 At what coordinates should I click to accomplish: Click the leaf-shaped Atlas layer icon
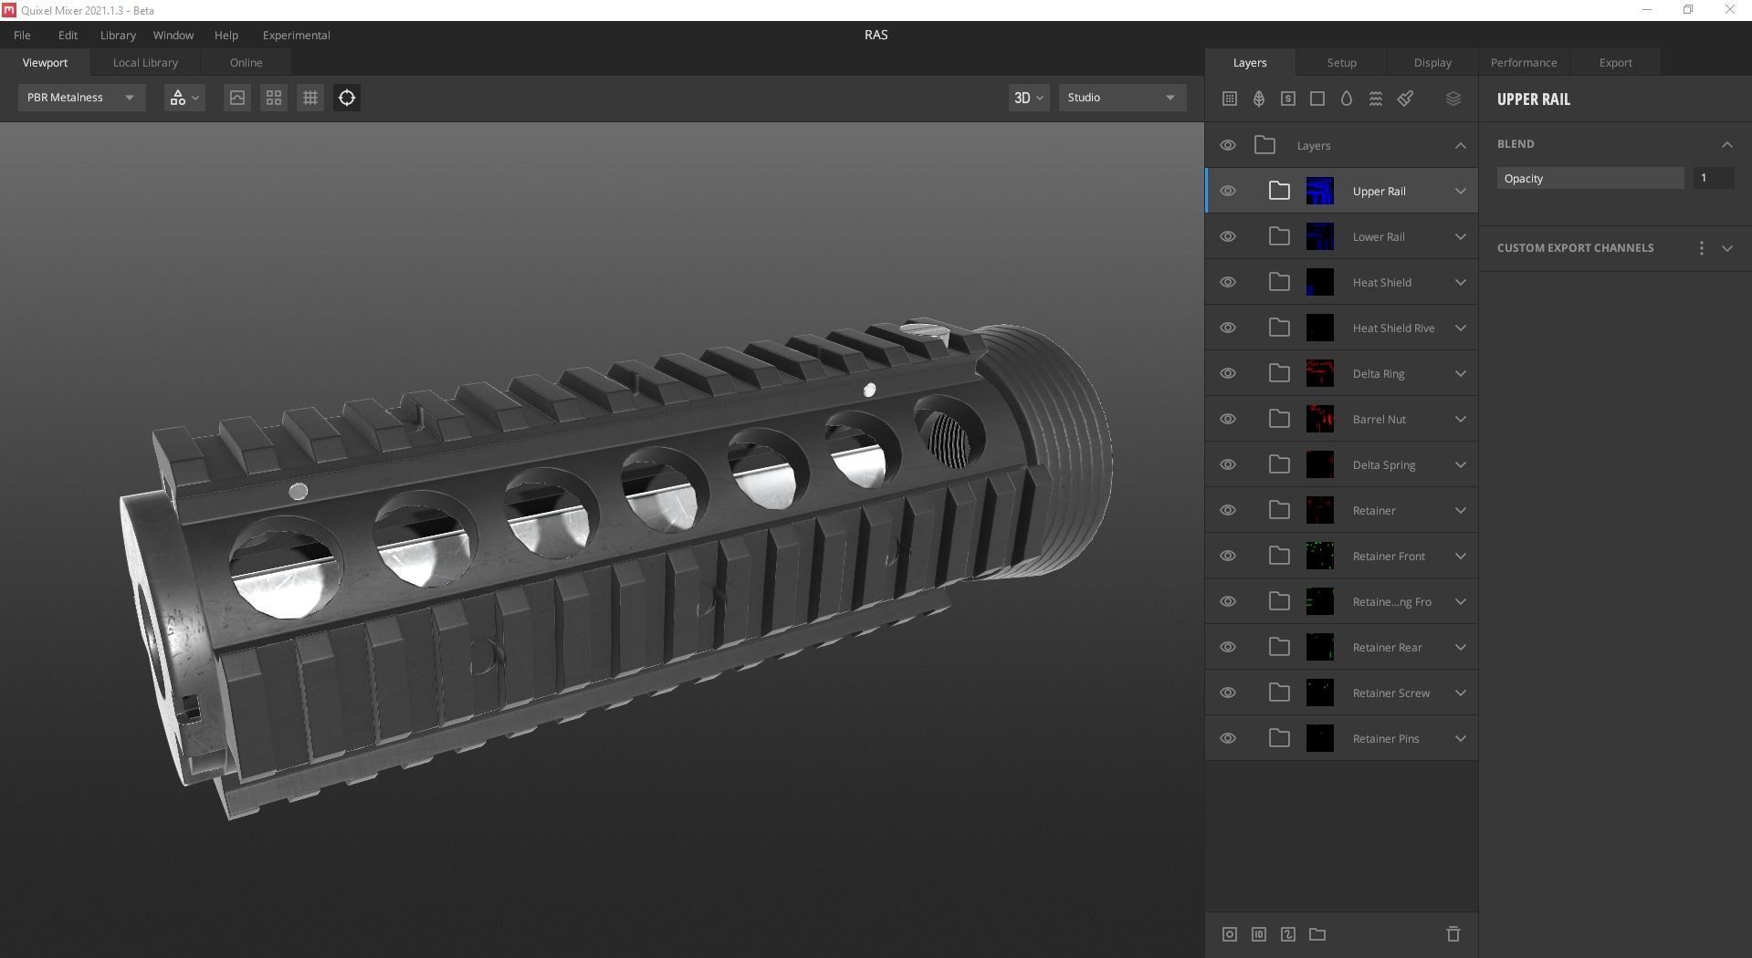[1258, 98]
